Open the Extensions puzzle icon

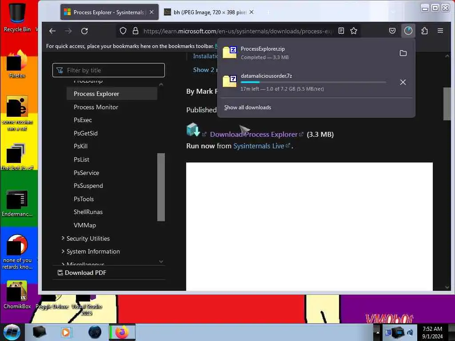tap(424, 31)
